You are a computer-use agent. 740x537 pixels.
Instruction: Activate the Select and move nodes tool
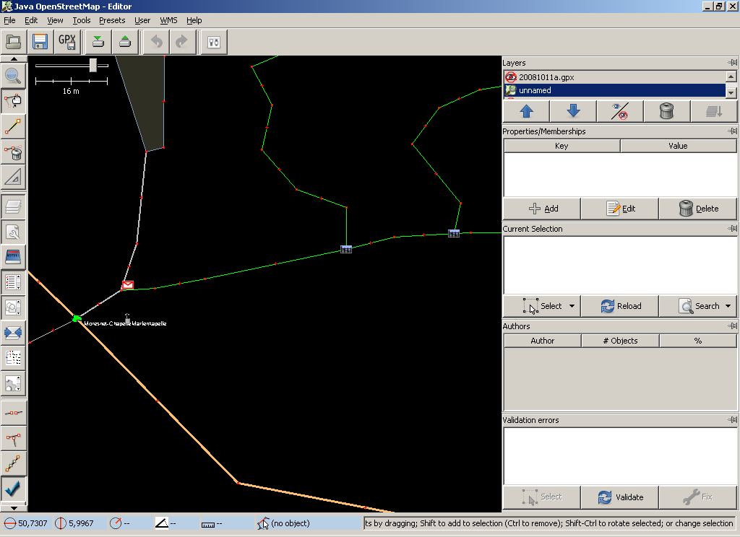click(x=13, y=101)
